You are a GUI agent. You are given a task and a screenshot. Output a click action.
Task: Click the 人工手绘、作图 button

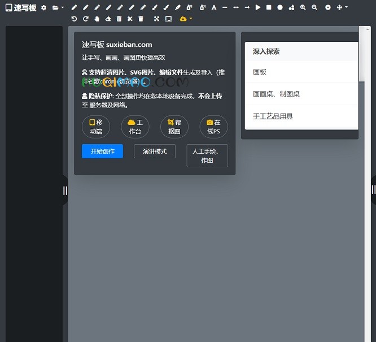coord(207,155)
